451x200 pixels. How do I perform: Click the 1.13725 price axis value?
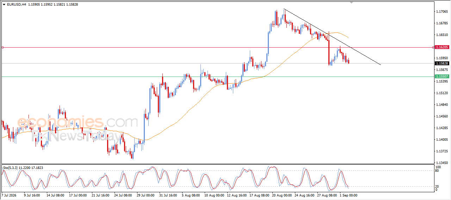tap(442, 151)
